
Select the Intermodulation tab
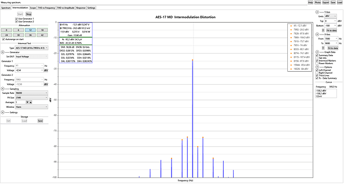[x=20, y=8]
